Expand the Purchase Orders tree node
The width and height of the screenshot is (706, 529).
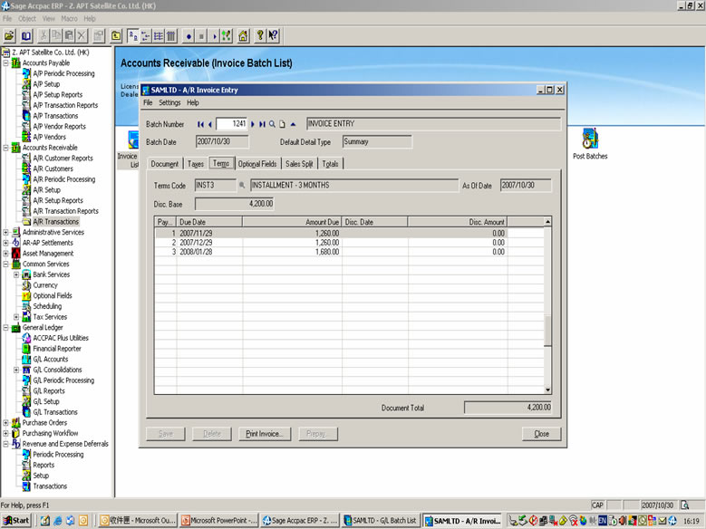coord(6,422)
